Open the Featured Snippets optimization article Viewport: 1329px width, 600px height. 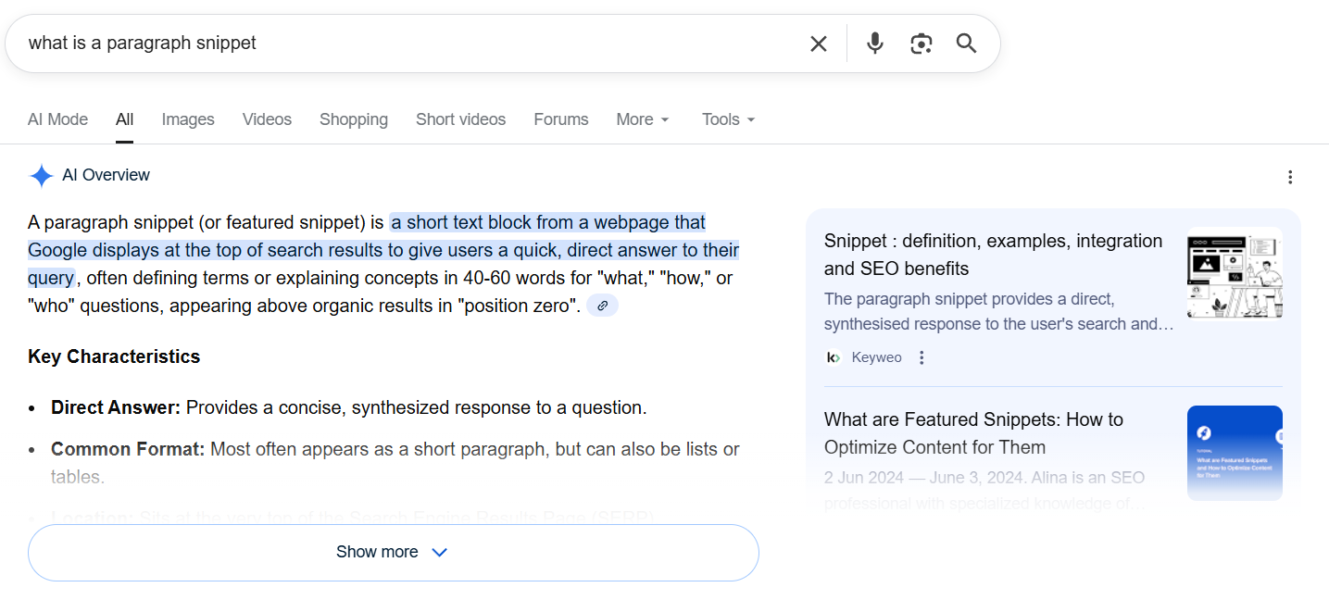coord(973,431)
